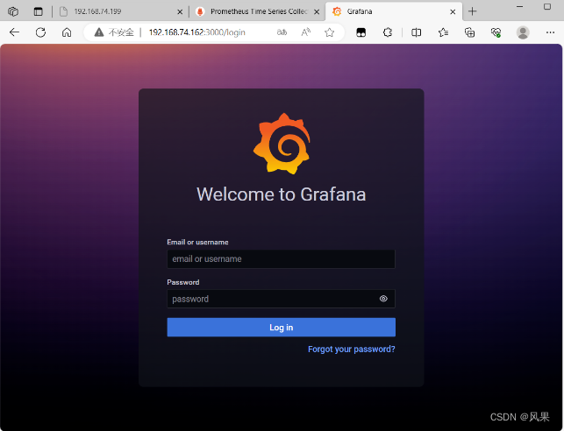This screenshot has width=564, height=431.
Task: Open the Collections panel
Action: 470,32
